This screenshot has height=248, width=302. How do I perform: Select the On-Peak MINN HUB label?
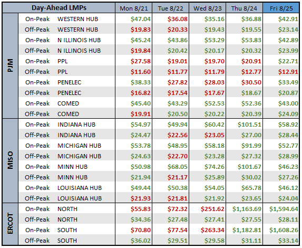[x=56, y=167]
